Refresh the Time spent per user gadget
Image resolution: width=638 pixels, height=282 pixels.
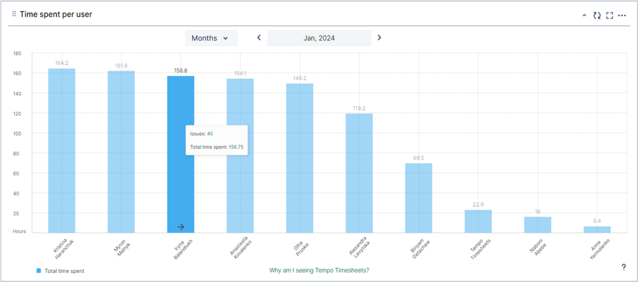(597, 15)
